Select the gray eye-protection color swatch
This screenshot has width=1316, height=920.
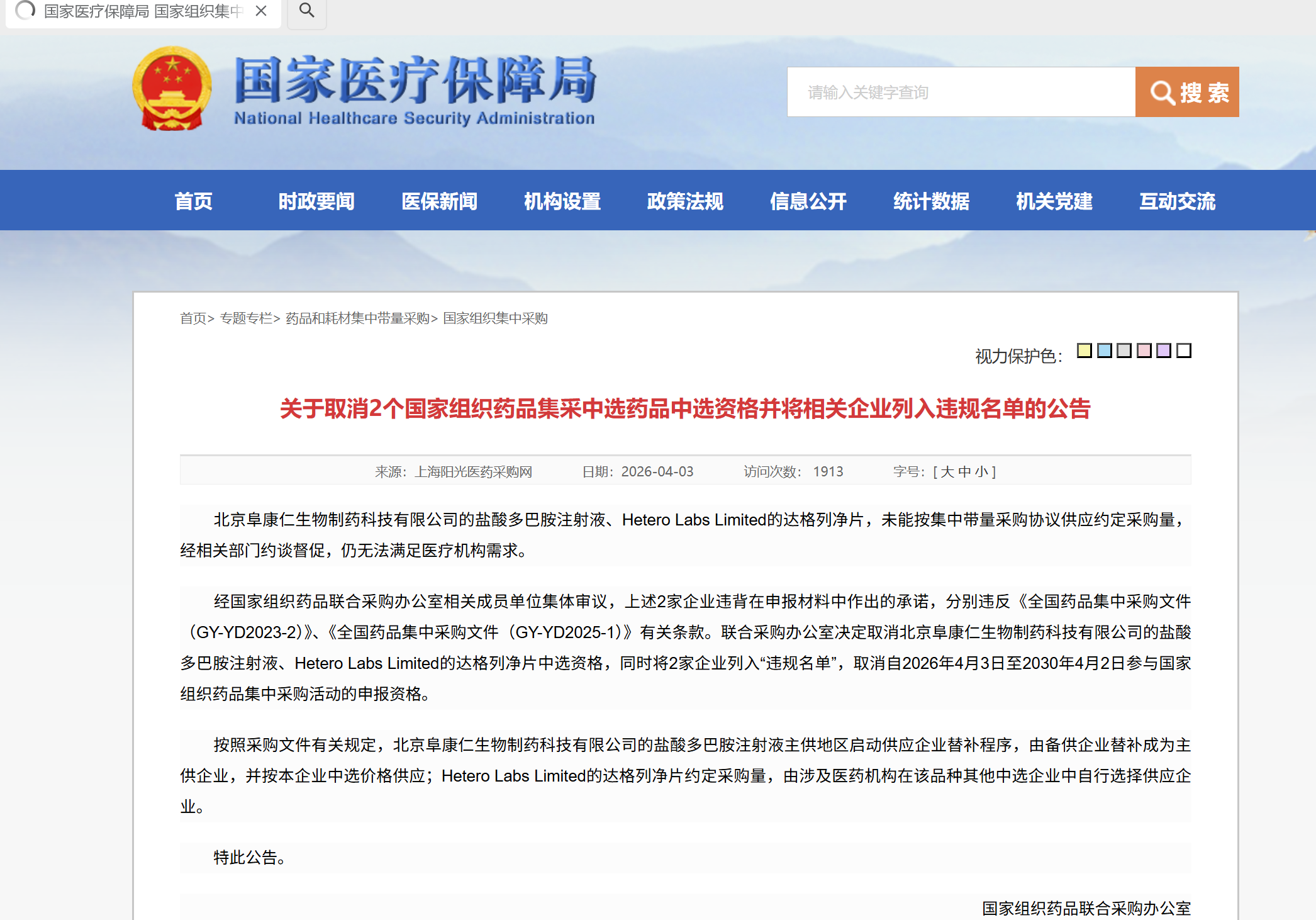(x=1124, y=351)
